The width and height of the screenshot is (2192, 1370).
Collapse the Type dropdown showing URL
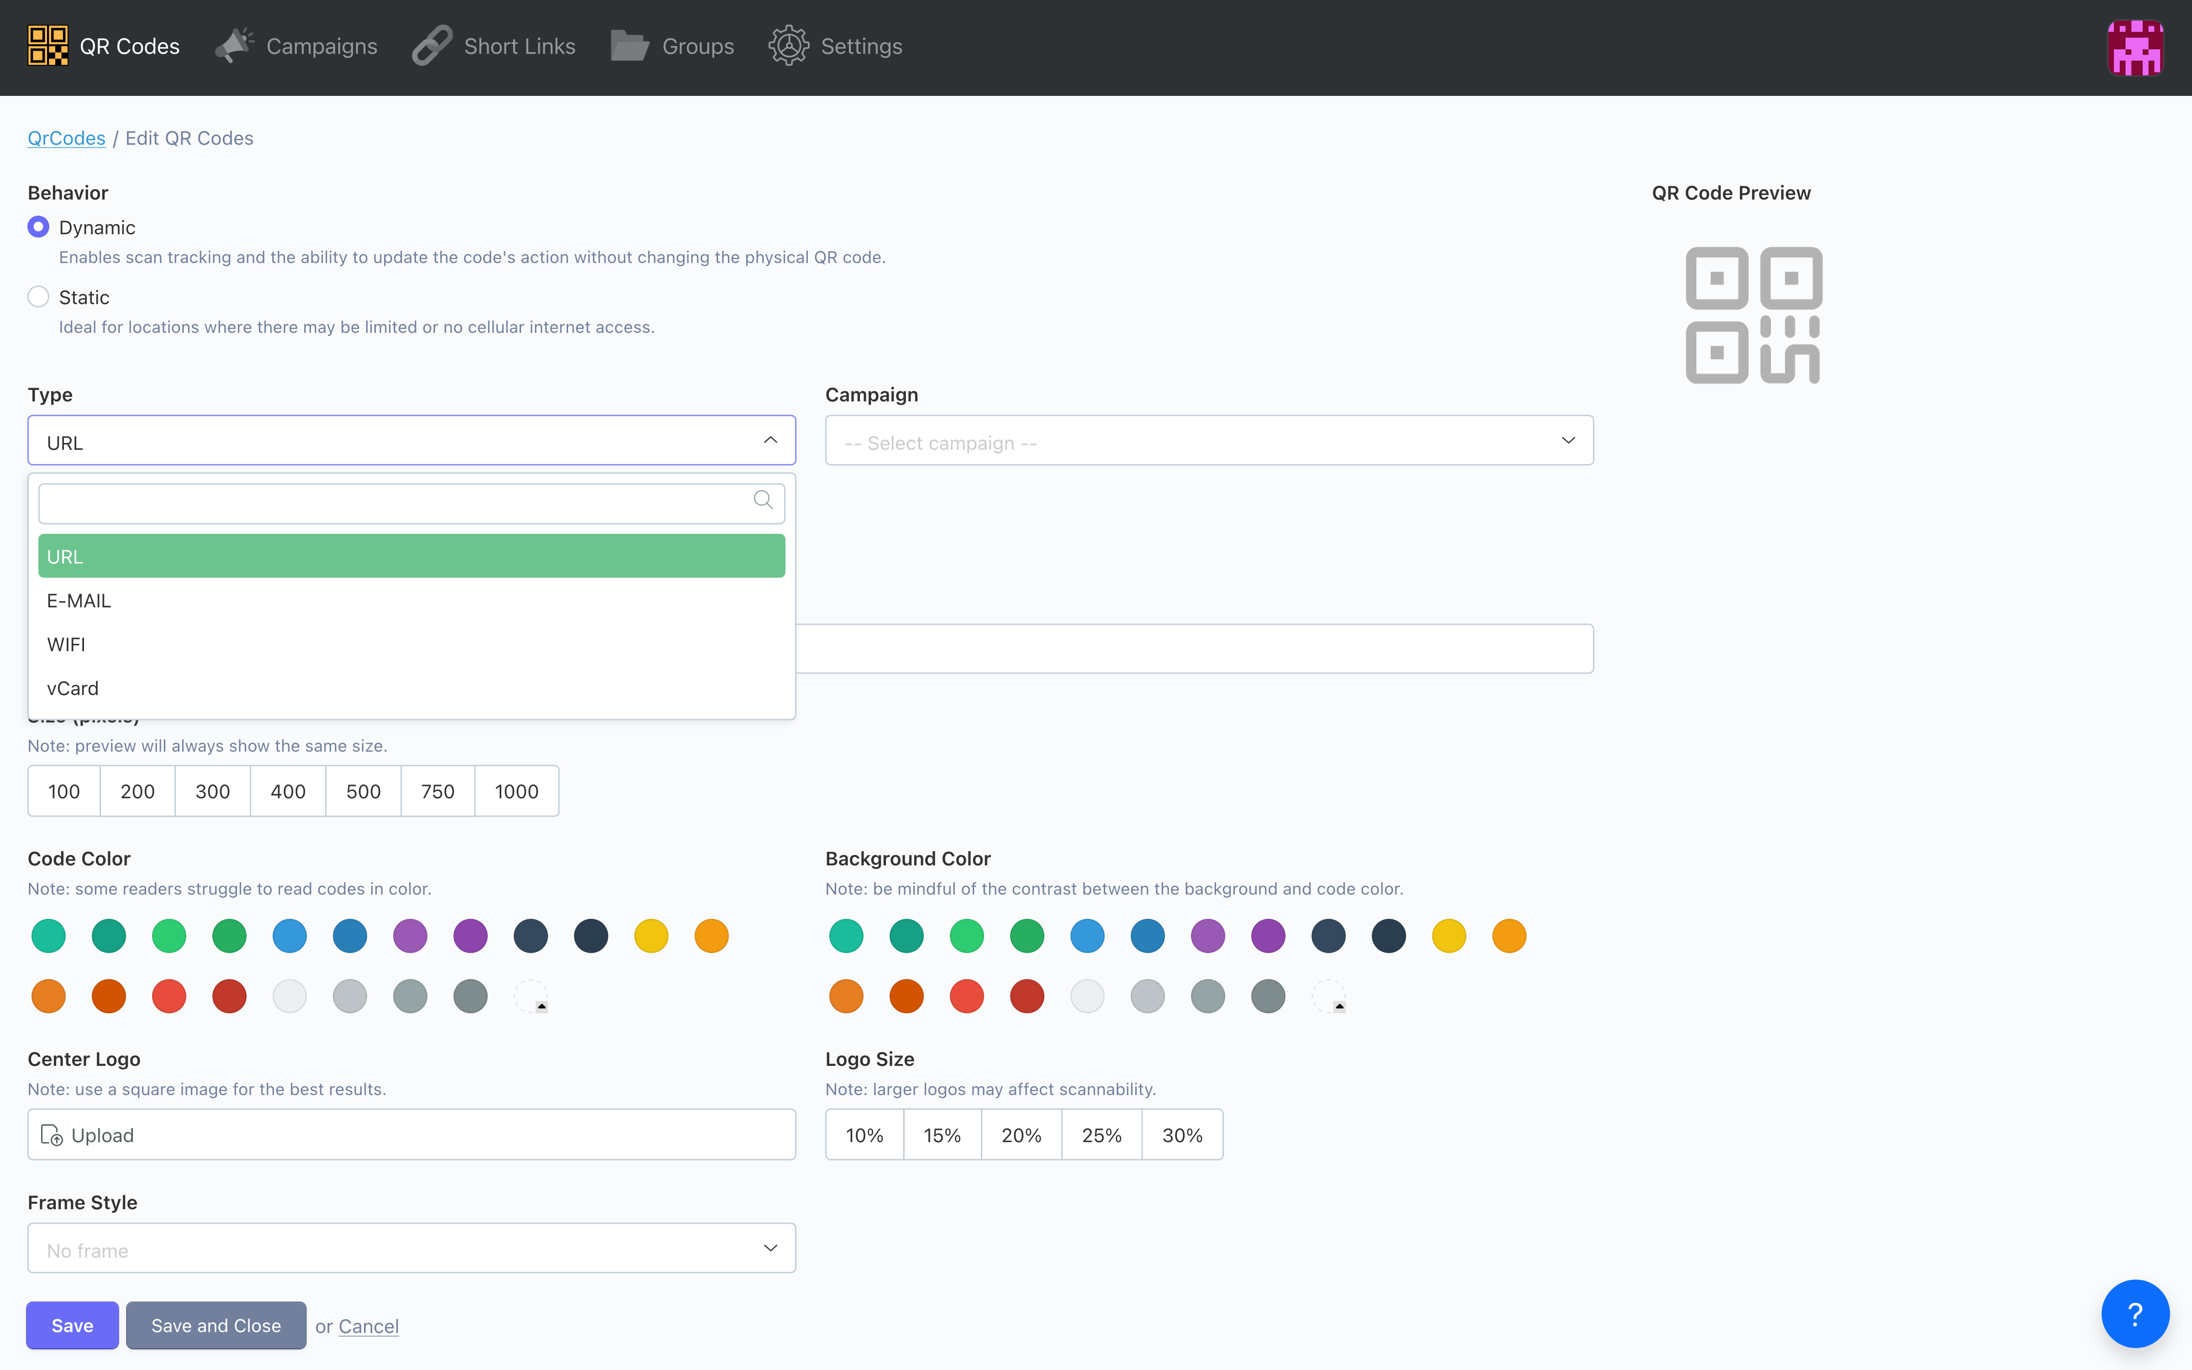[x=411, y=440]
